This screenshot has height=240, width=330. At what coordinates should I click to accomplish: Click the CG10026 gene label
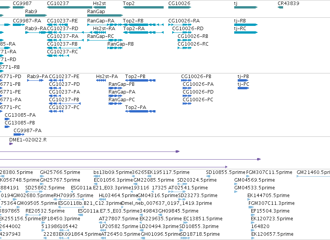(x=179, y=3)
